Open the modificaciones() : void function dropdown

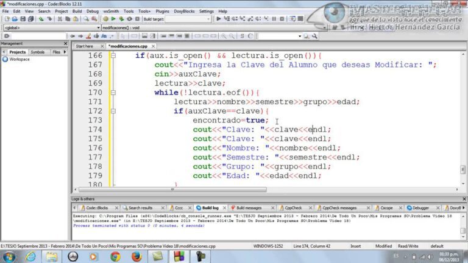tap(214, 28)
